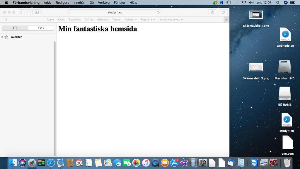Open the Wikipedia bookmark link

coord(102,20)
